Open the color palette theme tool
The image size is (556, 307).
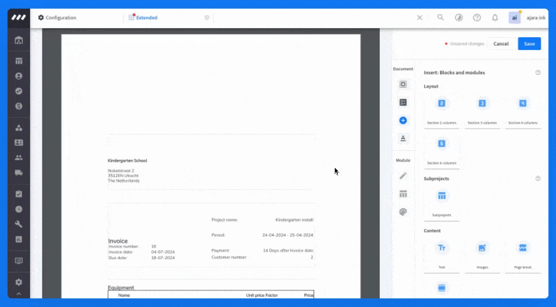(403, 212)
